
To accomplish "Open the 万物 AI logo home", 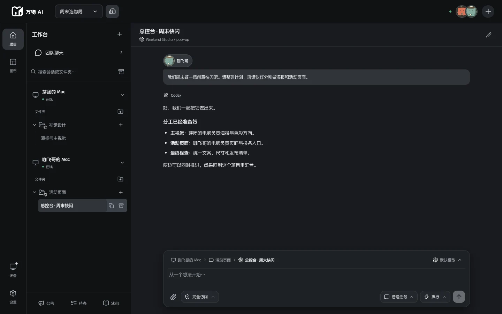I will (x=27, y=12).
